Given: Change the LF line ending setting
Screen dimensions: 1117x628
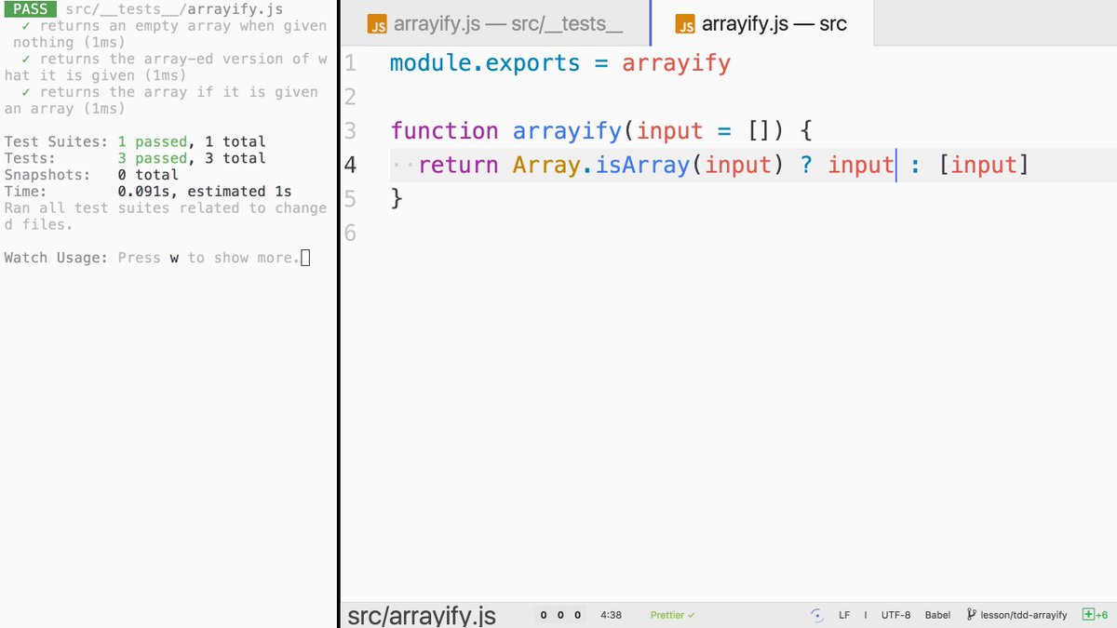Looking at the screenshot, I should pos(844,615).
